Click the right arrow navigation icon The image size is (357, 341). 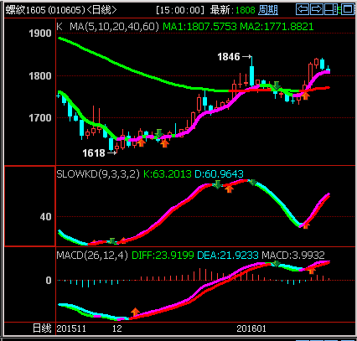coord(317,9)
